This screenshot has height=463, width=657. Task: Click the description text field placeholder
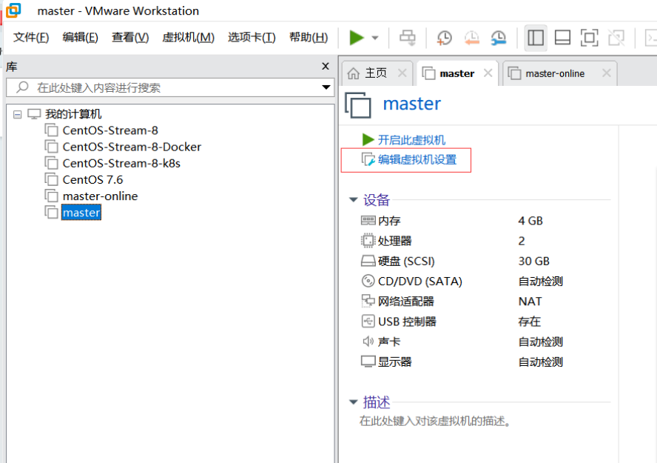click(x=435, y=421)
